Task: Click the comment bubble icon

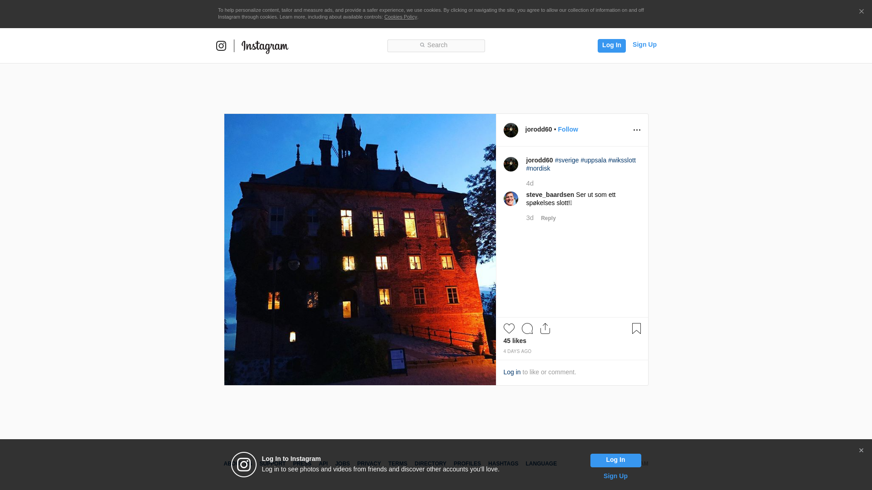Action: pyautogui.click(x=527, y=328)
